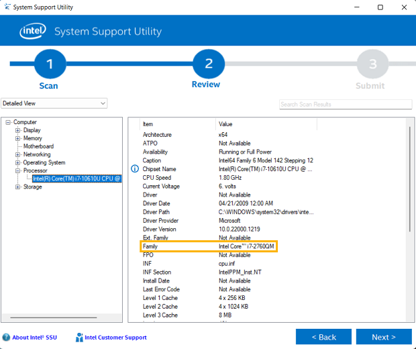Select the Display tree label
Image resolution: width=416 pixels, height=349 pixels.
(x=32, y=130)
